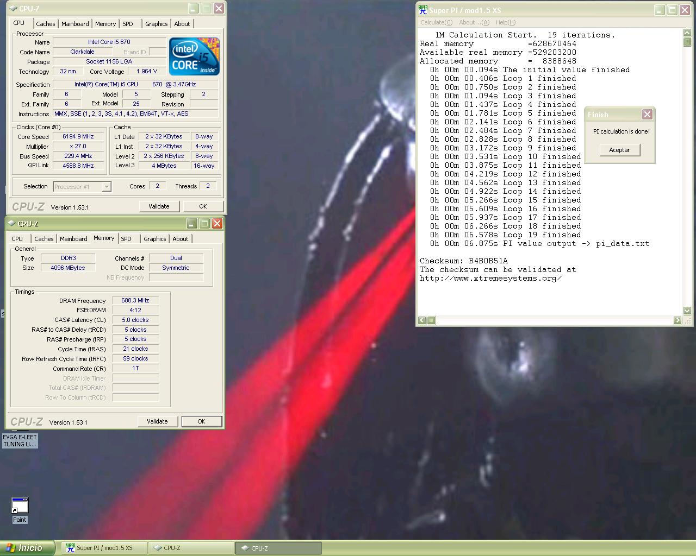Click Validate in the CPU-Z Memory window
This screenshot has height=556, width=696.
point(157,421)
